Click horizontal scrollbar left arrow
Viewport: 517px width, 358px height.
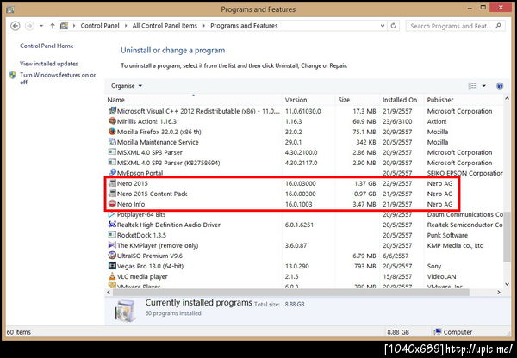coord(109,292)
